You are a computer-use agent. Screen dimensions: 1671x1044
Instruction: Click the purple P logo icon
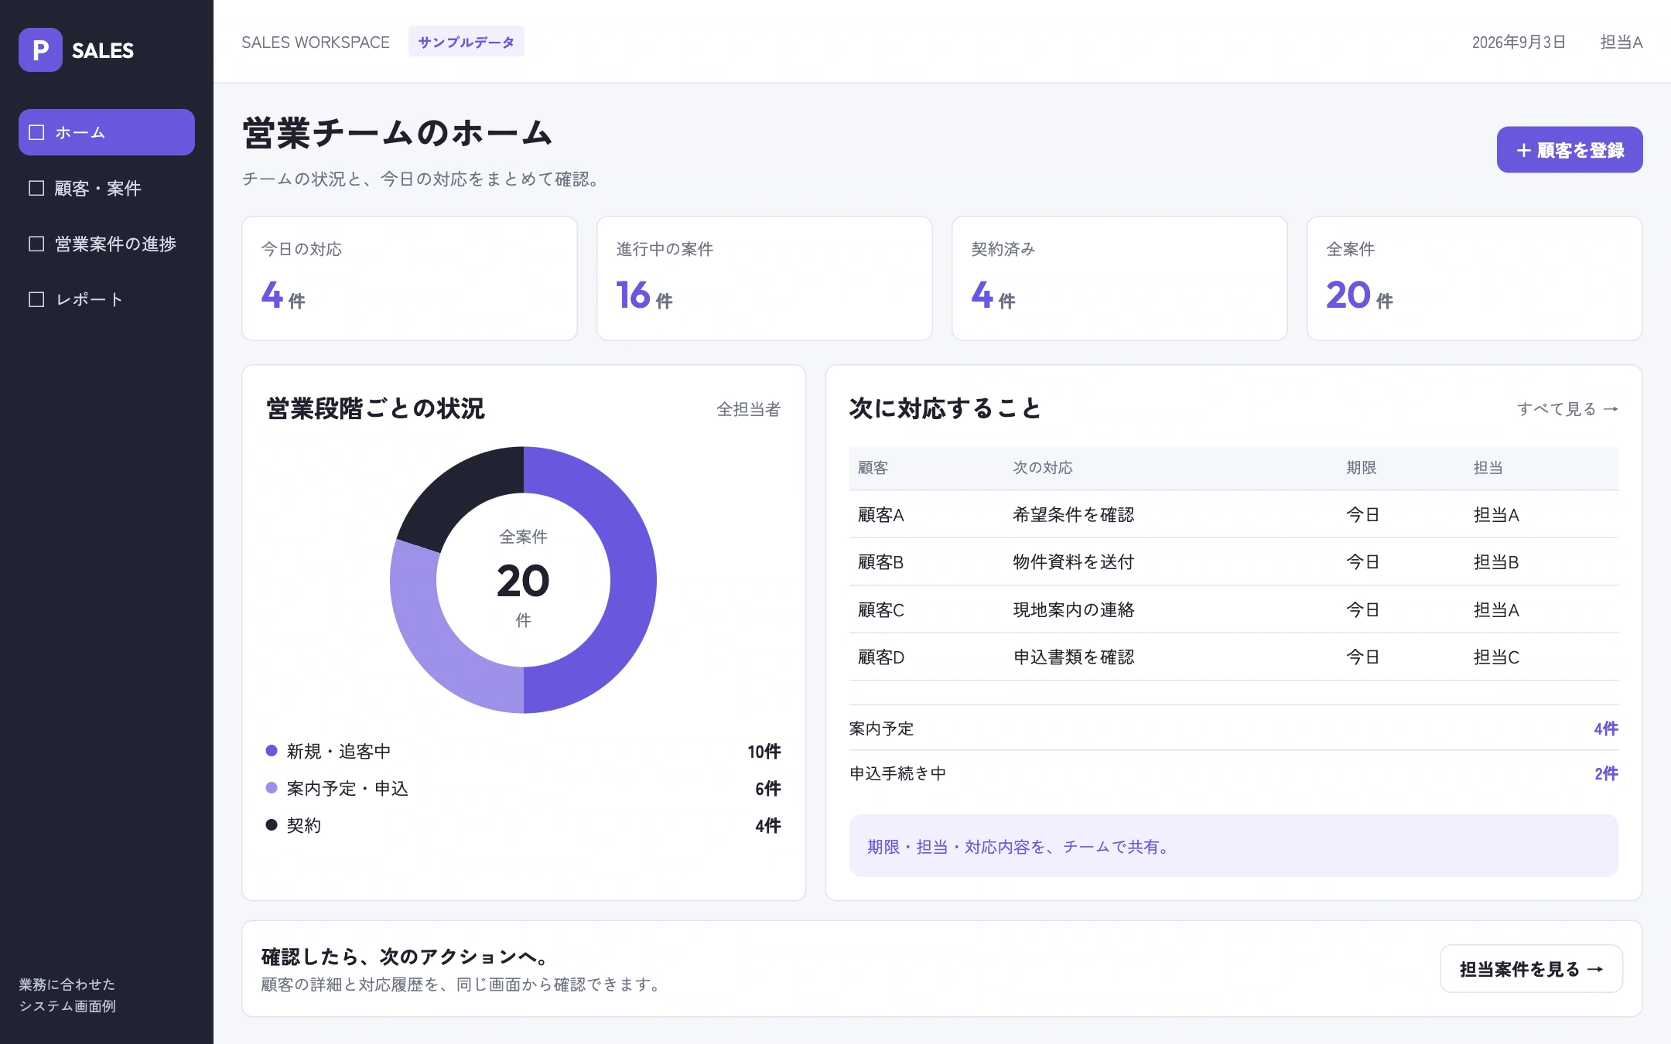point(40,50)
